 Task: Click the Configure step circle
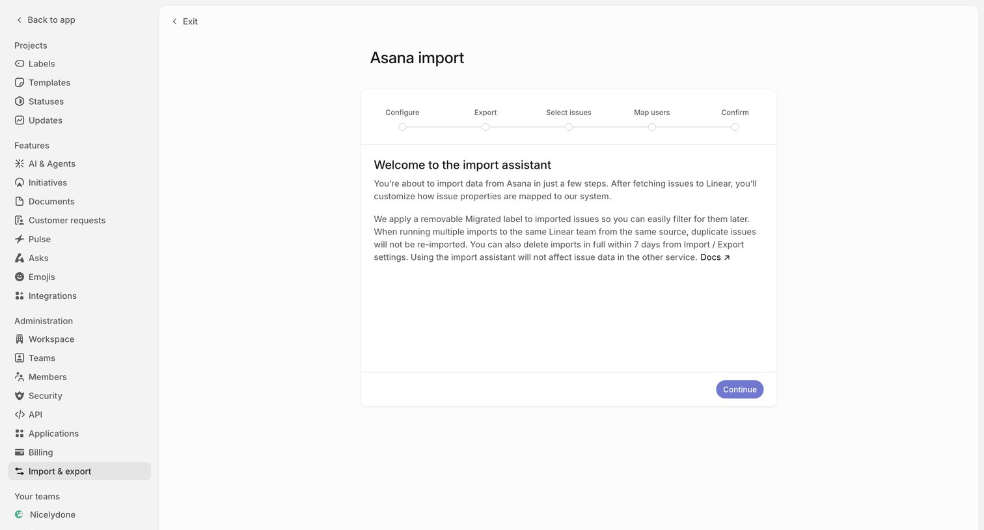402,127
